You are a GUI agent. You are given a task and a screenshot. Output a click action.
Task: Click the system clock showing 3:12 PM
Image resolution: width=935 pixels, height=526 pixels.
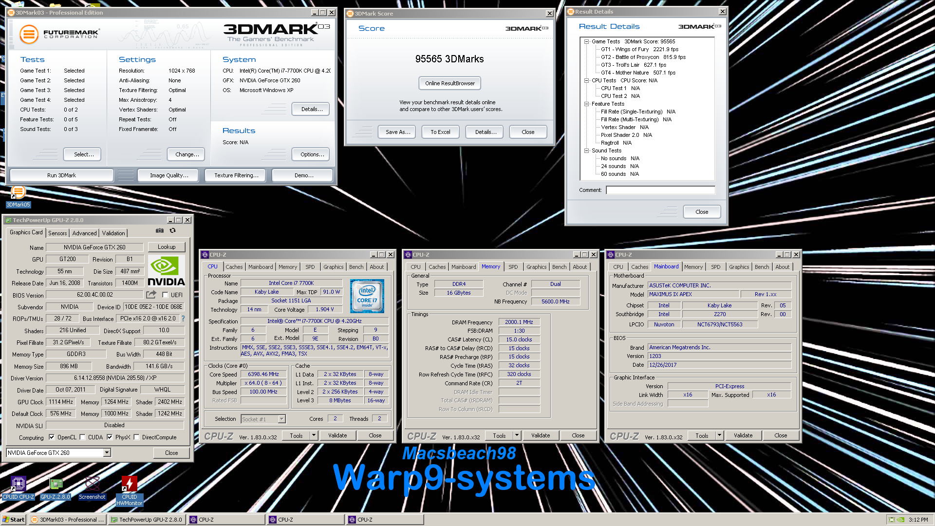[918, 520]
